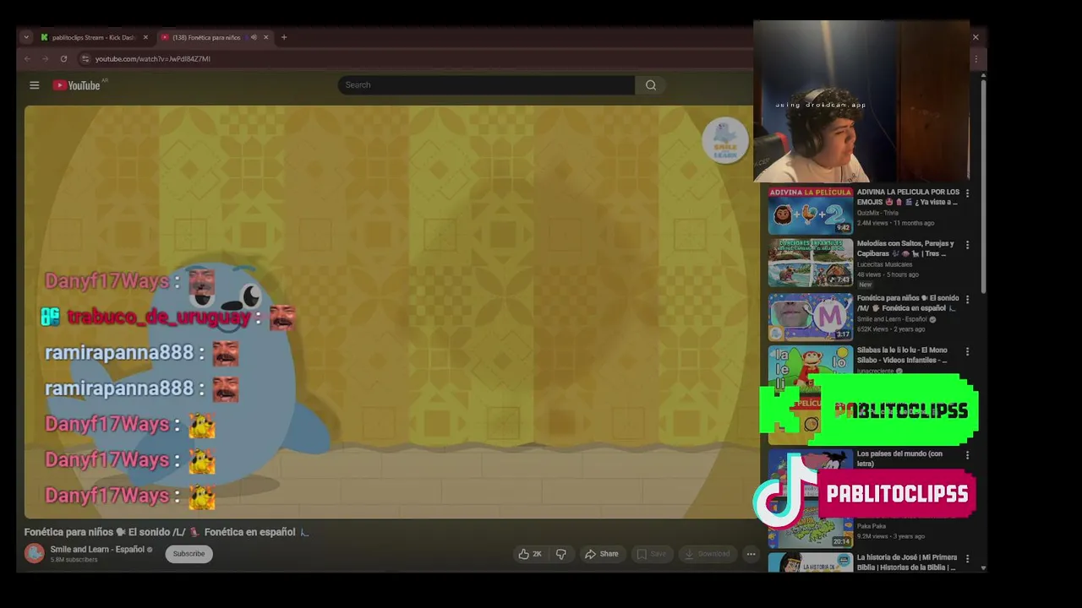This screenshot has width=1082, height=608.
Task: Download the video with Download button
Action: pyautogui.click(x=707, y=554)
